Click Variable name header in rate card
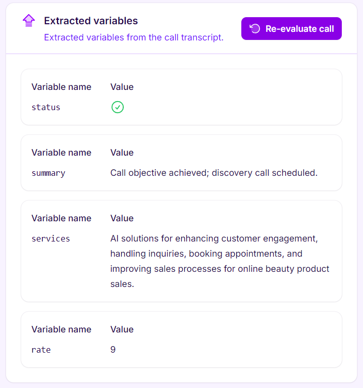The width and height of the screenshot is (363, 388). point(61,329)
